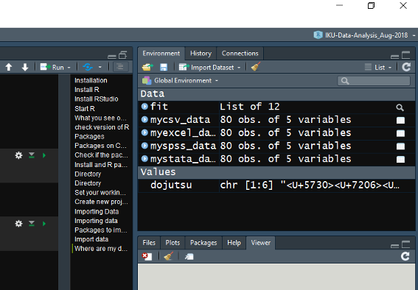
Task: Select Create new proj... outline entry
Action: (101, 202)
